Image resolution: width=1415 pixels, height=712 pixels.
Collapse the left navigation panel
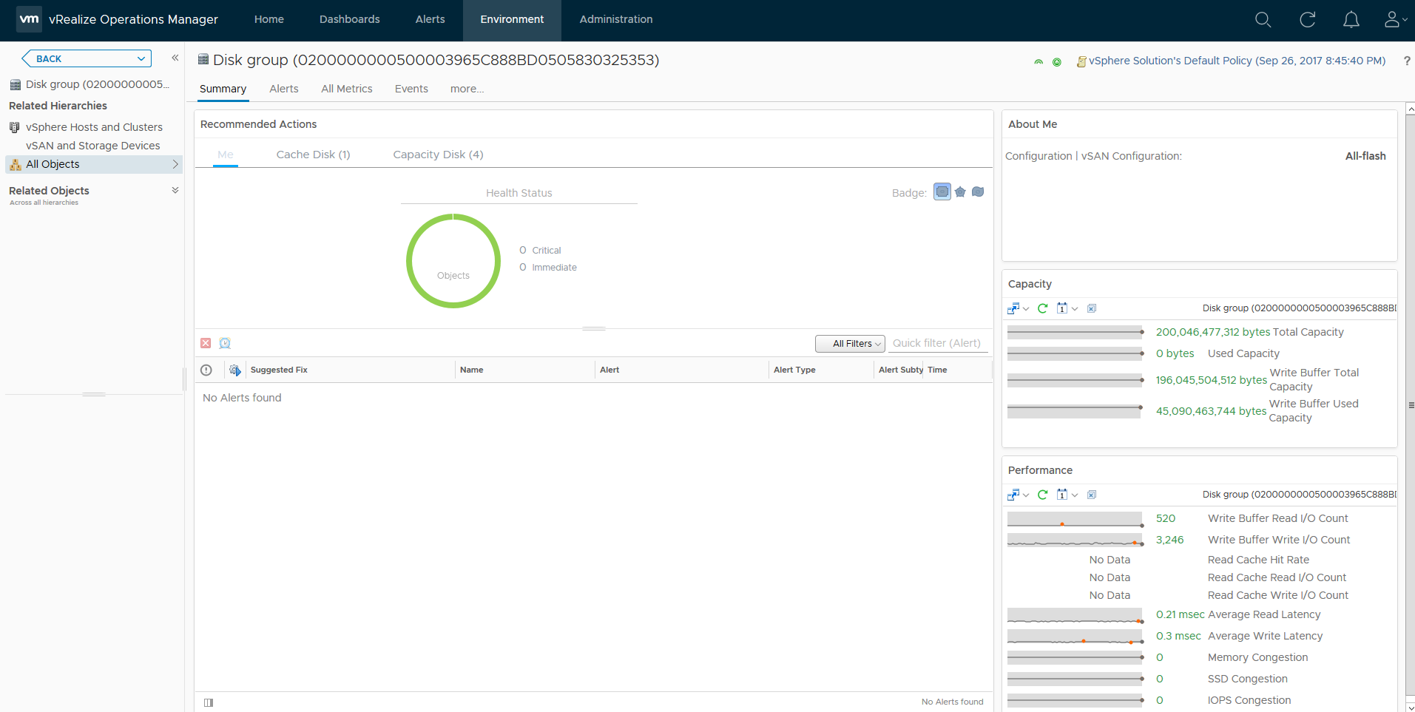click(175, 58)
